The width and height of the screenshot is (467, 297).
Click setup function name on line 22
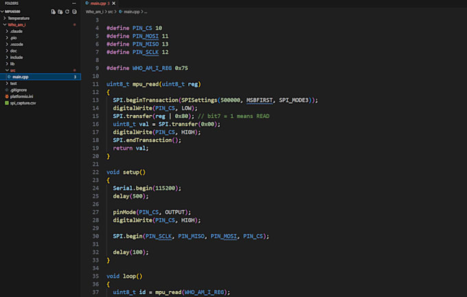click(x=130, y=173)
